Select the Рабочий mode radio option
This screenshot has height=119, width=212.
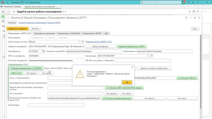coord(46,38)
